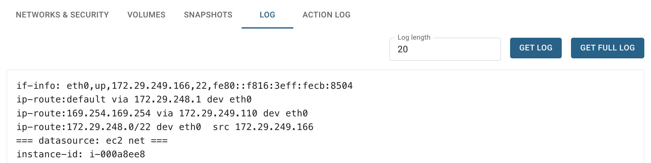Open the Networks & Security tab

pyautogui.click(x=62, y=15)
